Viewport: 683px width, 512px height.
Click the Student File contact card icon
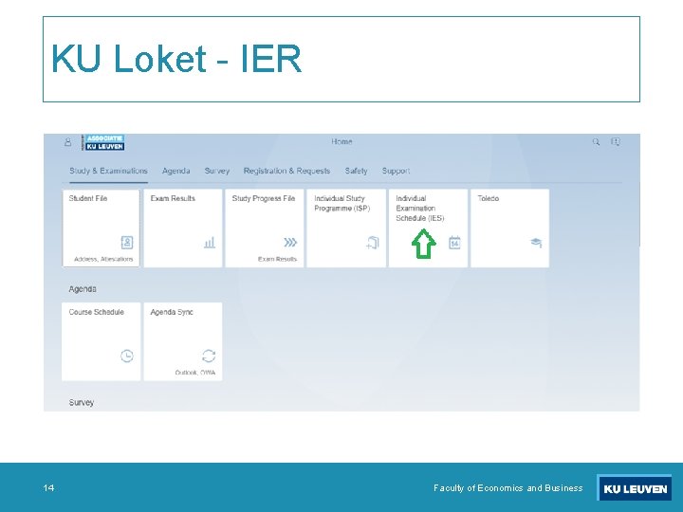click(x=127, y=242)
